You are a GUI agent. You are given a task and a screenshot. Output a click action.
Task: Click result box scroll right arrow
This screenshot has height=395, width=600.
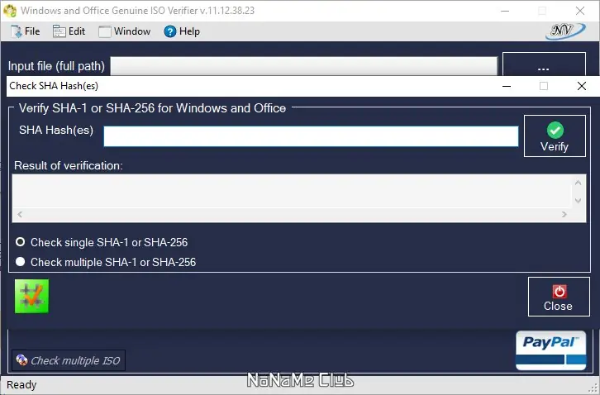click(564, 214)
